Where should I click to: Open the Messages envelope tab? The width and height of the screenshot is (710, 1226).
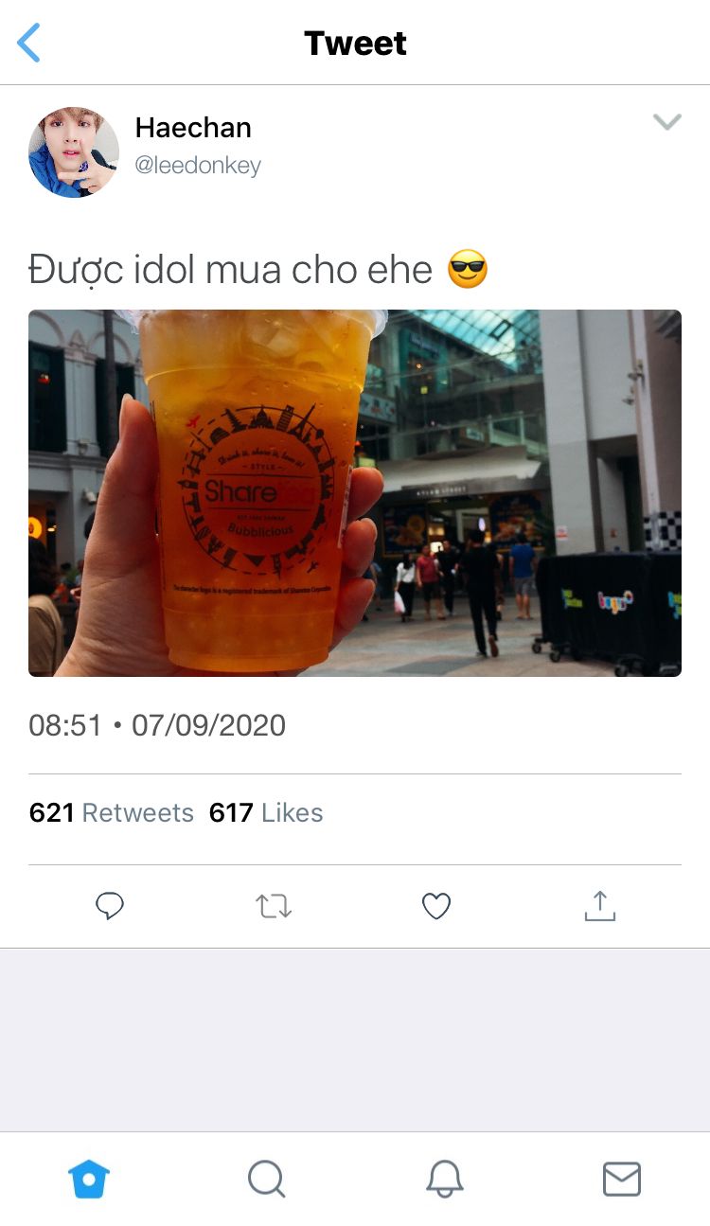(622, 1179)
